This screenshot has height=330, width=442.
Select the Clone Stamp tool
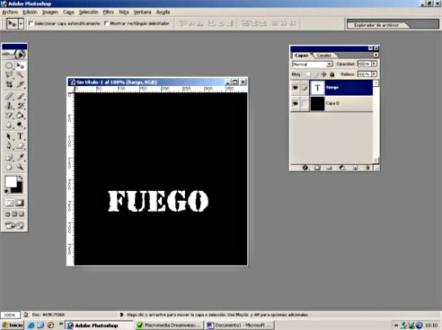click(9, 106)
